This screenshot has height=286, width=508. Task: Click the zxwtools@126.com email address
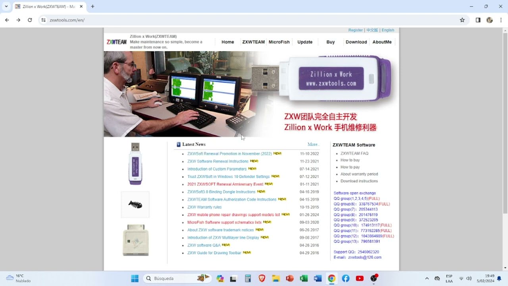365,257
